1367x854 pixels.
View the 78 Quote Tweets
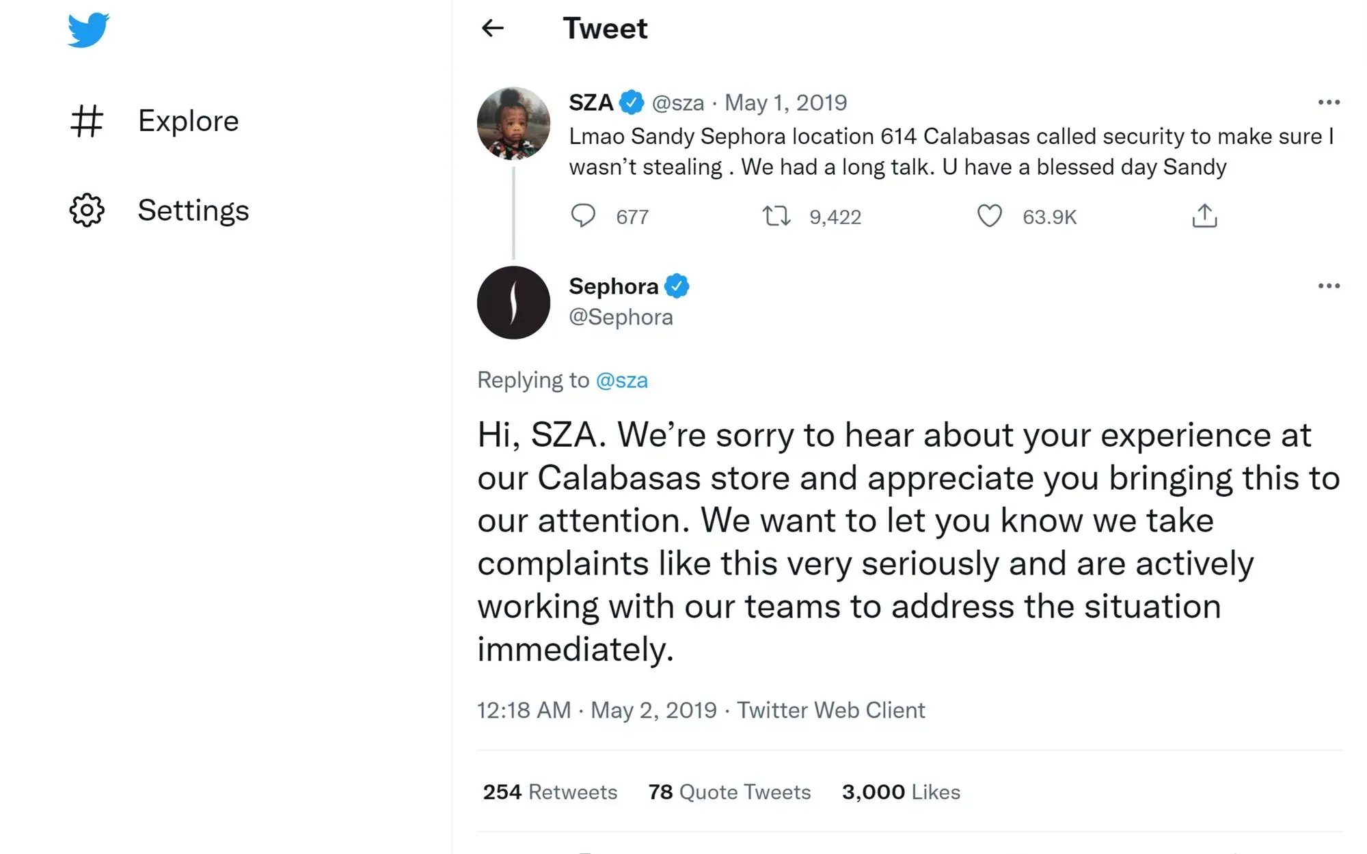pyautogui.click(x=729, y=792)
